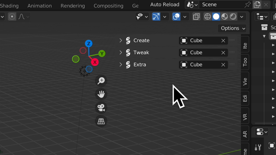
Task: Click the Scene name field
Action: [221, 4]
